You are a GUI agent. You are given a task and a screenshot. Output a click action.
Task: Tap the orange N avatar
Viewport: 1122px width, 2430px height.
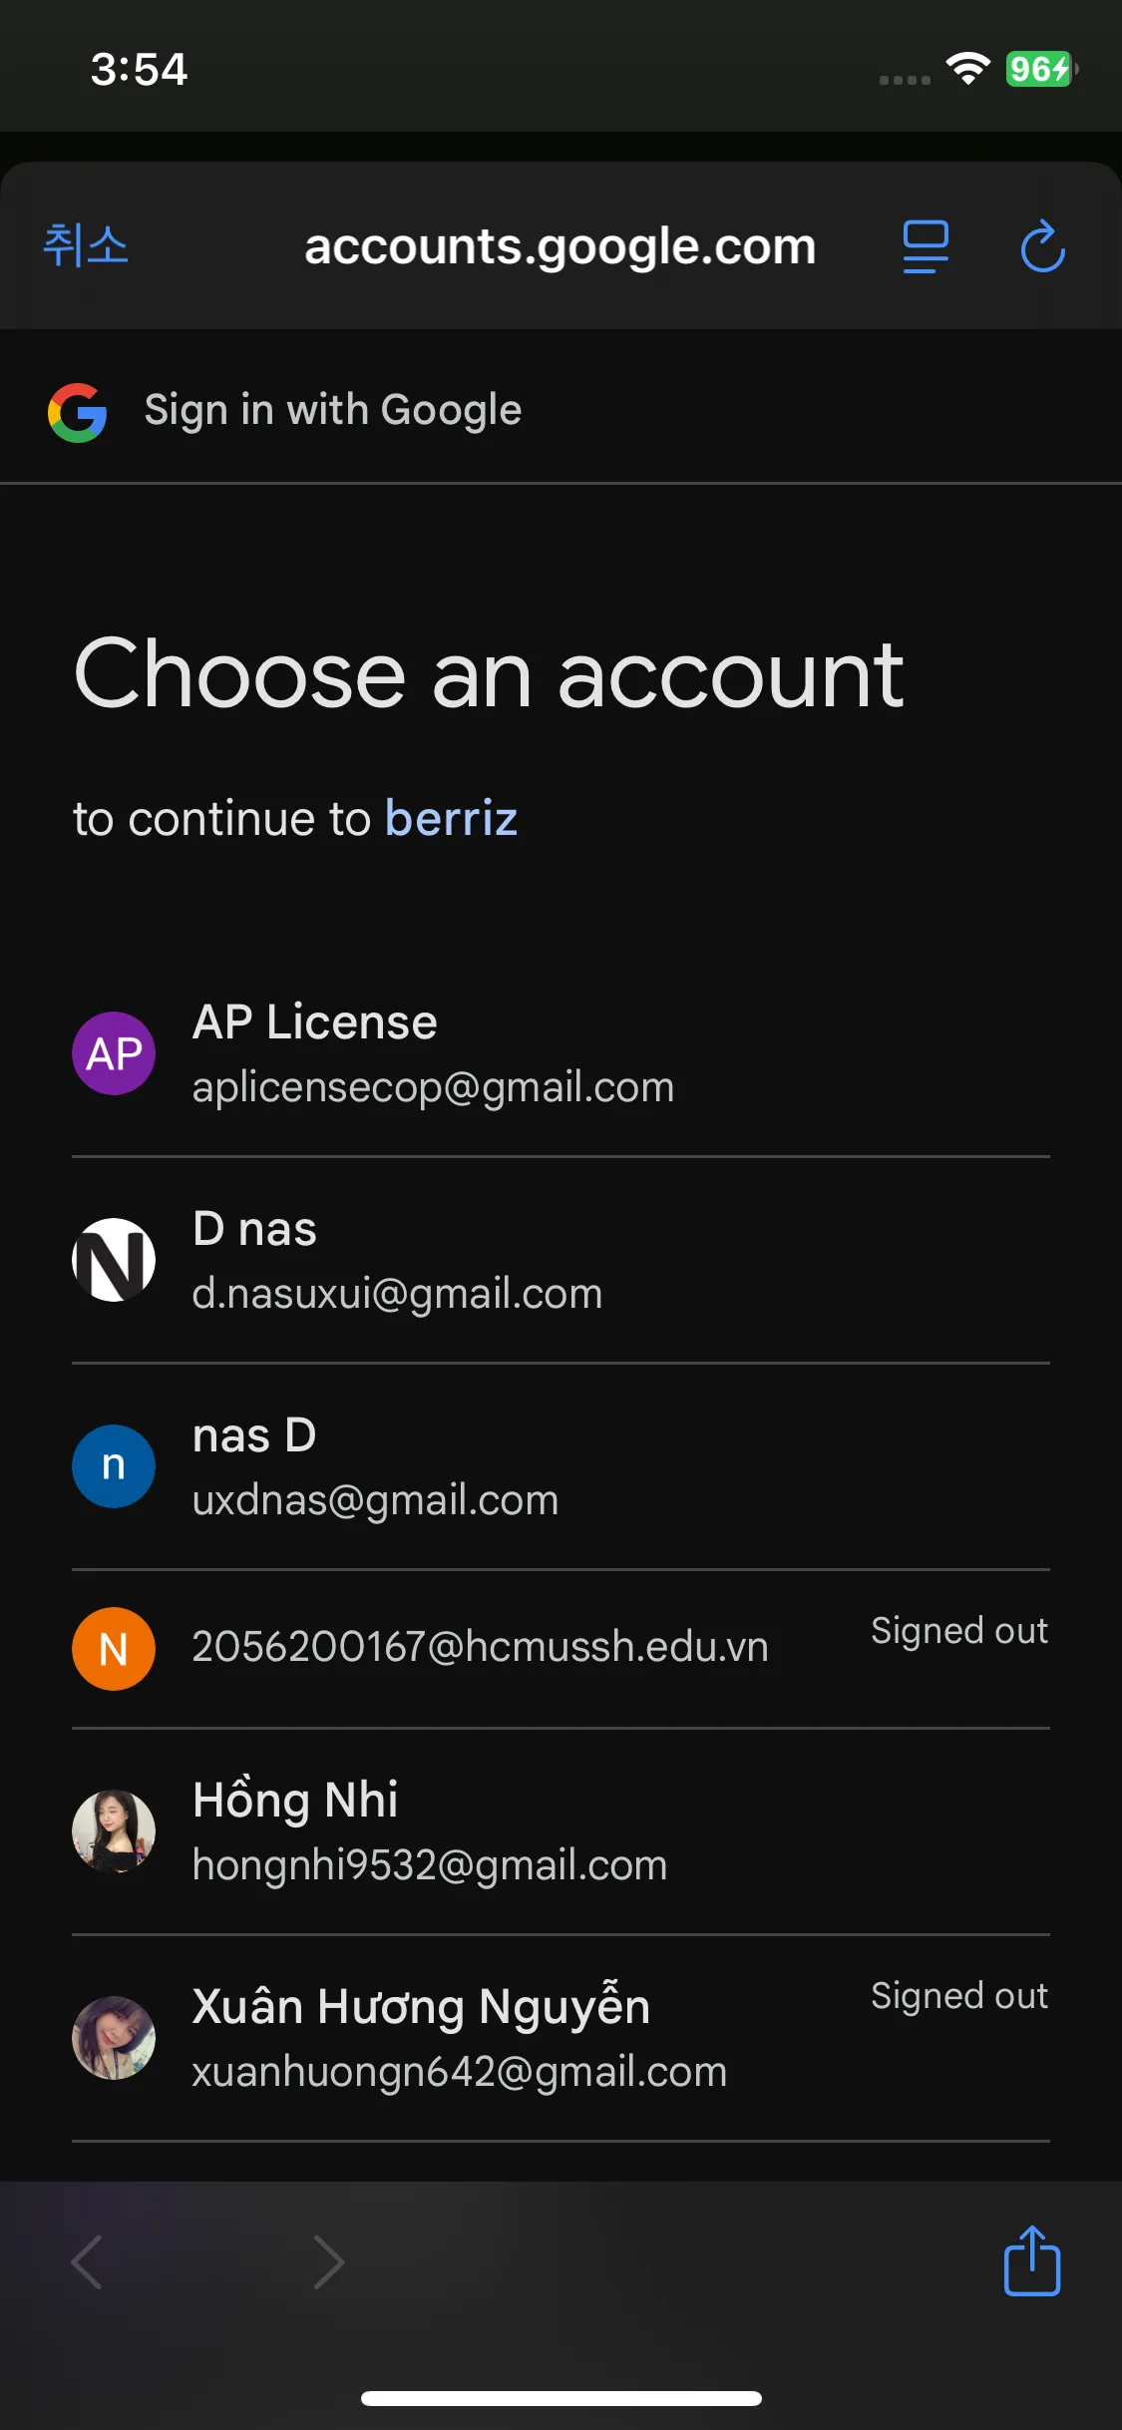coord(114,1648)
